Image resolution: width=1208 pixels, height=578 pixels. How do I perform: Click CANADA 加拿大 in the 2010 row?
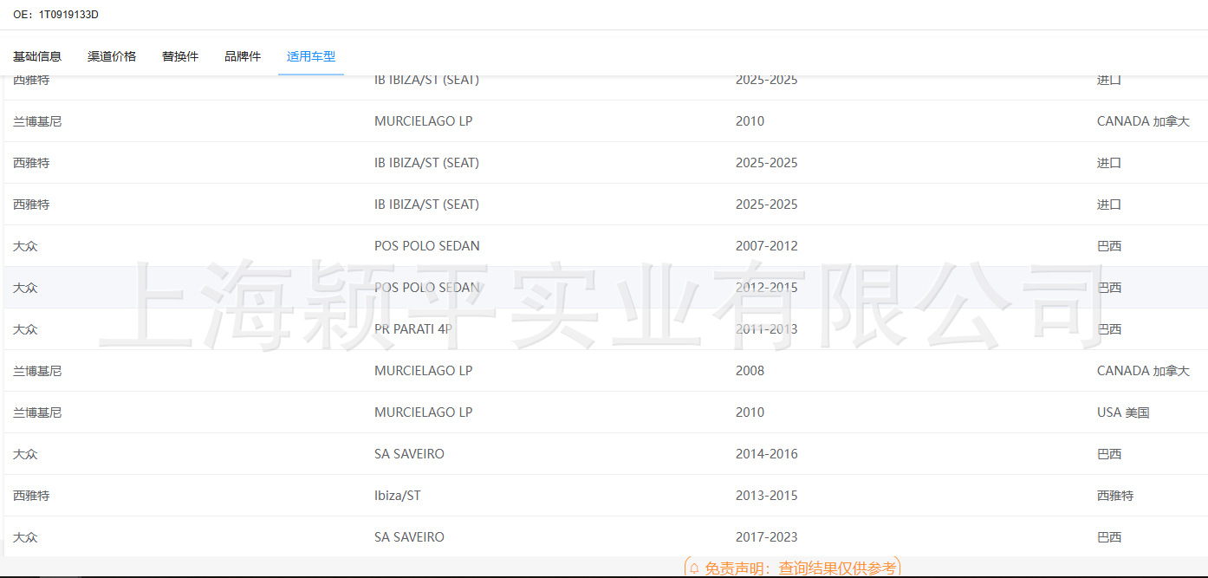point(1143,121)
